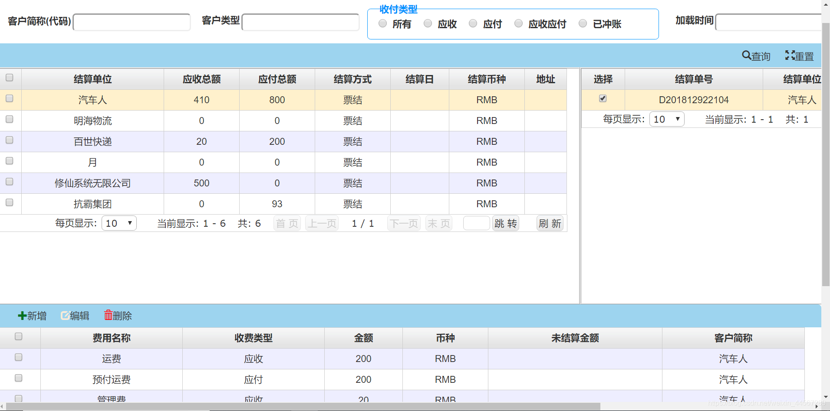Image resolution: width=830 pixels, height=411 pixels.
Task: Select the 应收 radio button
Action: pos(428,23)
